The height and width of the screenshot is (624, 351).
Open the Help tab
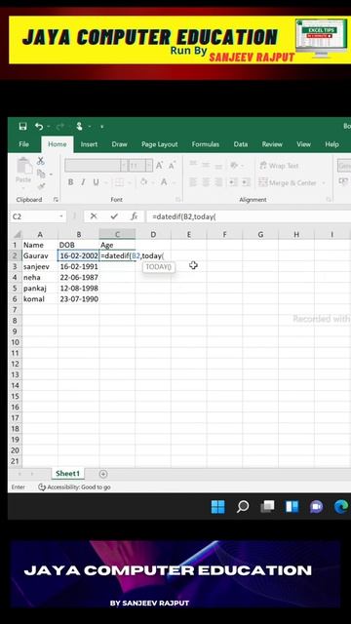331,144
